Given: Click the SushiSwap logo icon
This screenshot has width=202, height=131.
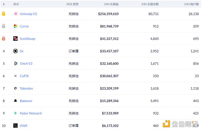Looking at the screenshot, I should click(x=15, y=38).
